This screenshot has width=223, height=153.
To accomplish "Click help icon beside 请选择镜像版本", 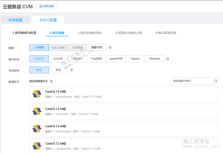I will (51, 81).
